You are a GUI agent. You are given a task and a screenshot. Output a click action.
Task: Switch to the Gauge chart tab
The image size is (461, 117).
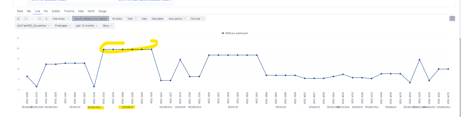[x=102, y=11]
